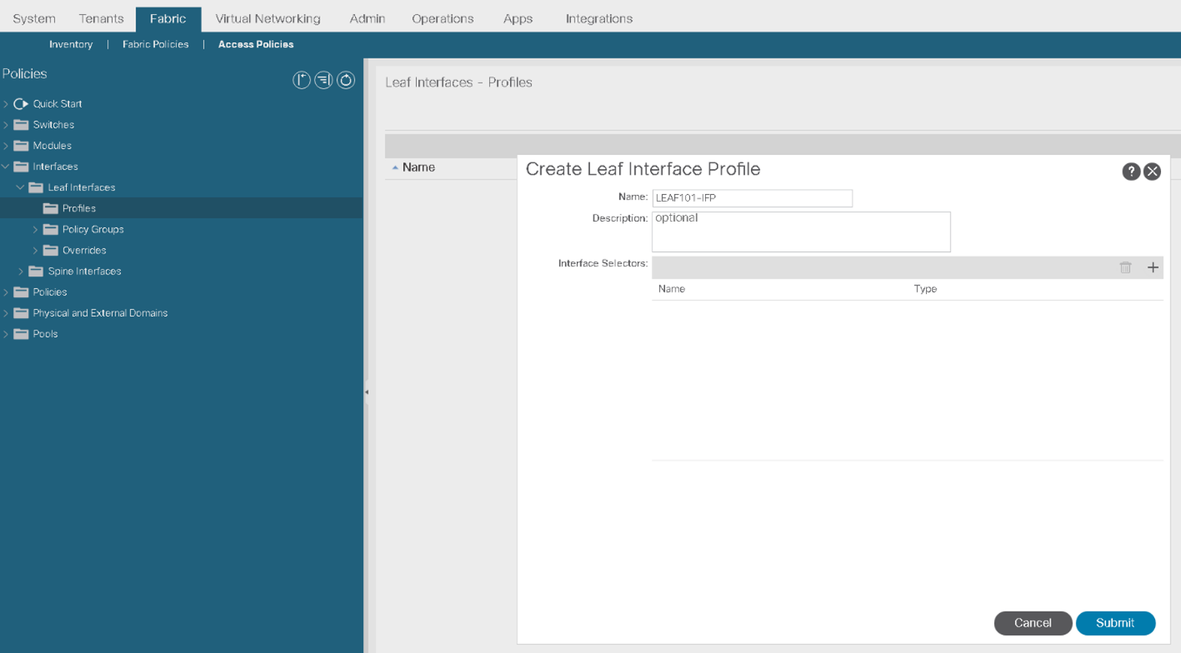Open the Tenants menu tab
1181x653 pixels.
(x=101, y=19)
